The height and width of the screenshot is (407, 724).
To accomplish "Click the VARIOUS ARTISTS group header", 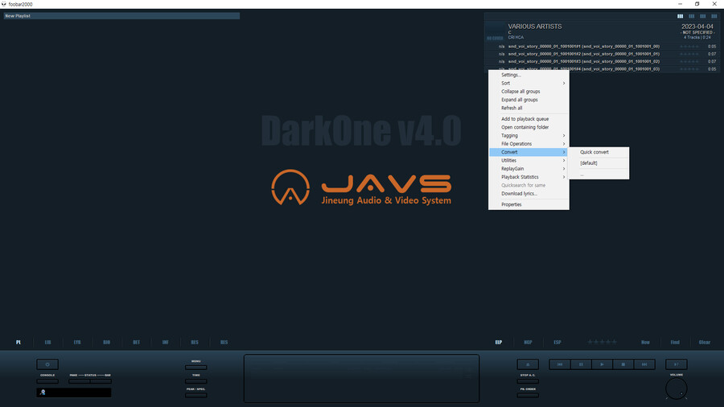I will coord(602,32).
